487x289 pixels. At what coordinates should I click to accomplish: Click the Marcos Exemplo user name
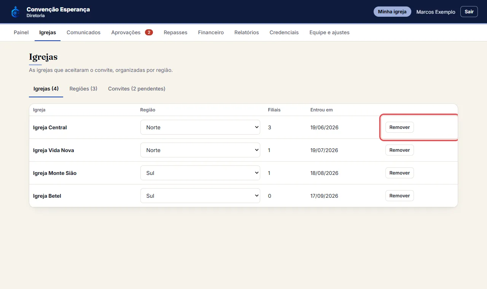coord(436,12)
